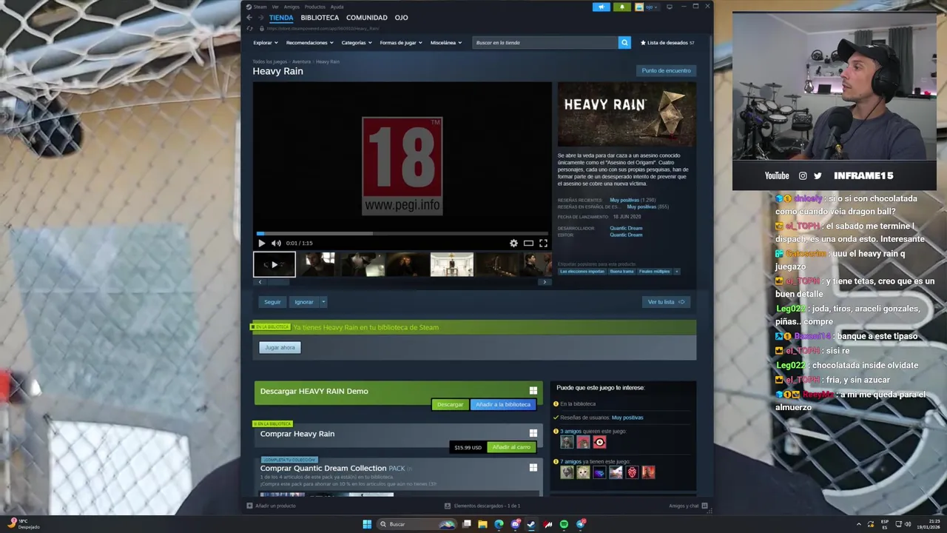The height and width of the screenshot is (533, 947).
Task: Switch to the BIBLIOTECA tab
Action: (x=320, y=17)
